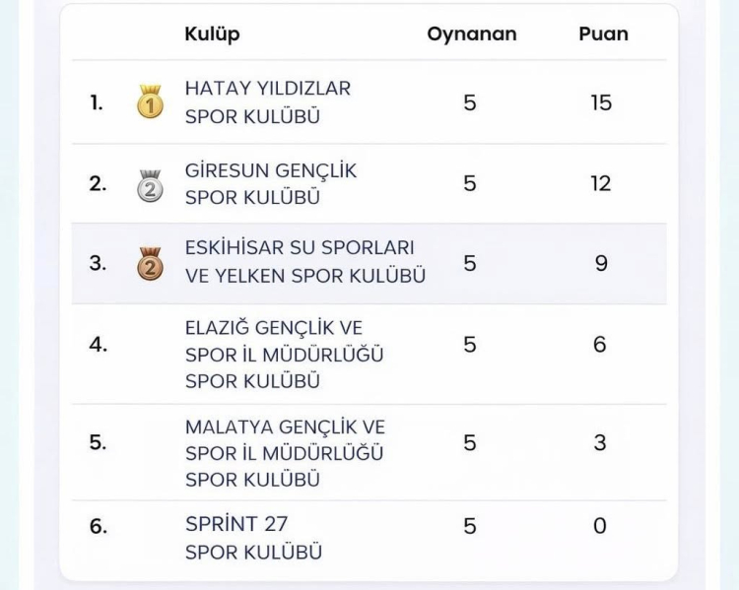The height and width of the screenshot is (590, 739).
Task: Open Hatay Yıldızlar Spor Kulübü team
Action: coord(267,102)
